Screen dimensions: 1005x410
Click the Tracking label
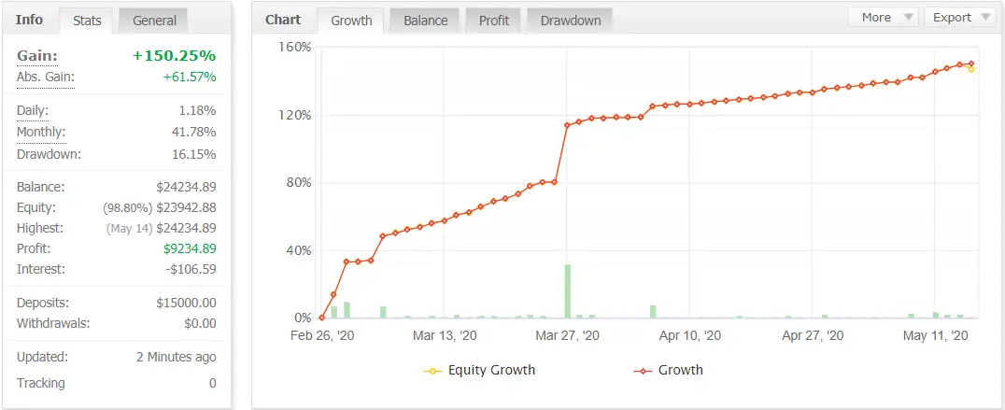pos(41,383)
